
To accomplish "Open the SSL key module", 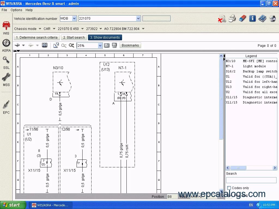I will tap(6, 63).
